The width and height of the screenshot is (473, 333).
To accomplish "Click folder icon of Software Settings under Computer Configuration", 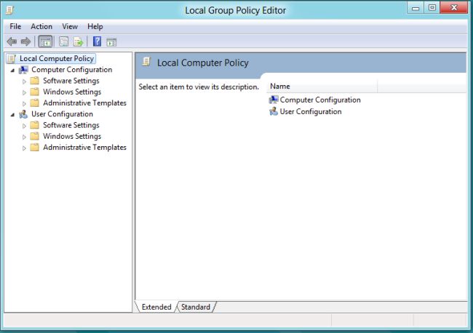I will (x=35, y=81).
